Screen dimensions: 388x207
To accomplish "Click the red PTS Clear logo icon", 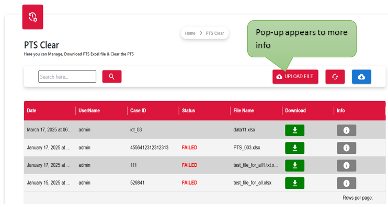I will (32, 17).
